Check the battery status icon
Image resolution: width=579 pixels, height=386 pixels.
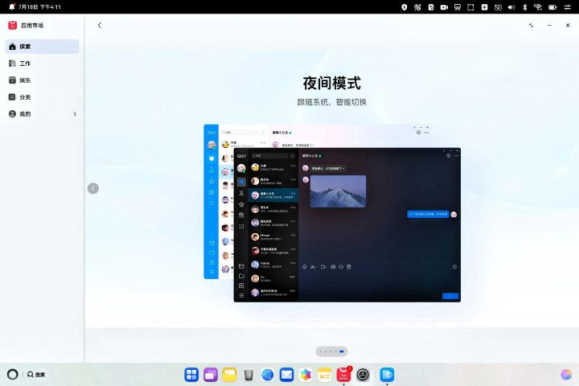[552, 7]
